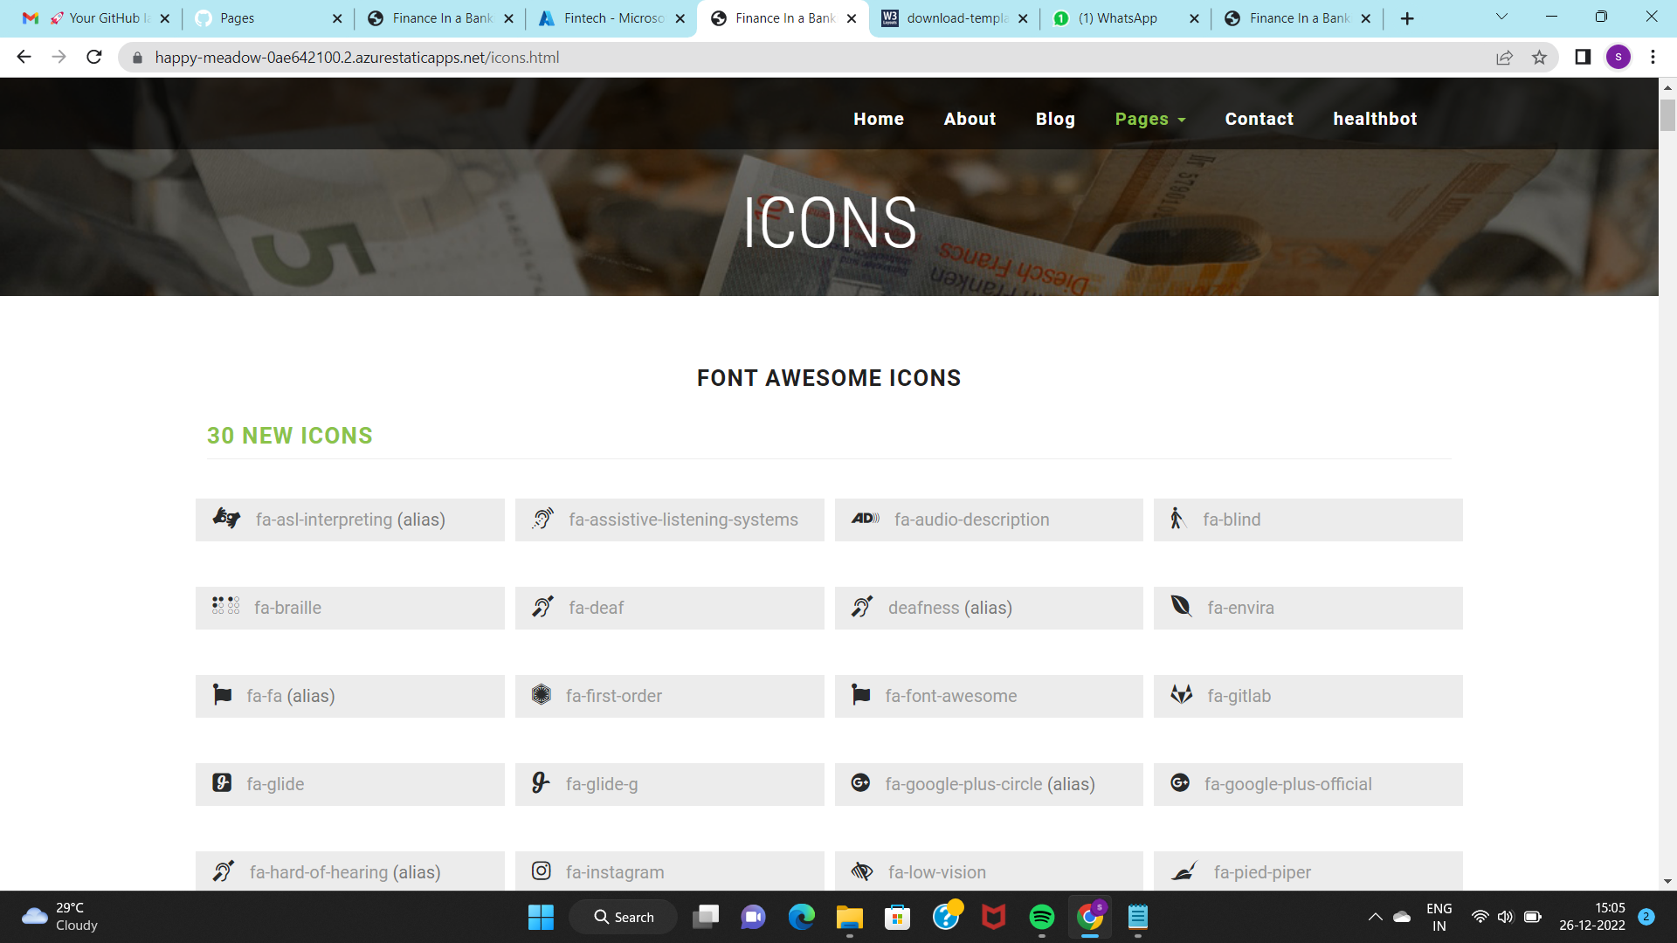Click the fa-envira leaf icon

point(1181,606)
